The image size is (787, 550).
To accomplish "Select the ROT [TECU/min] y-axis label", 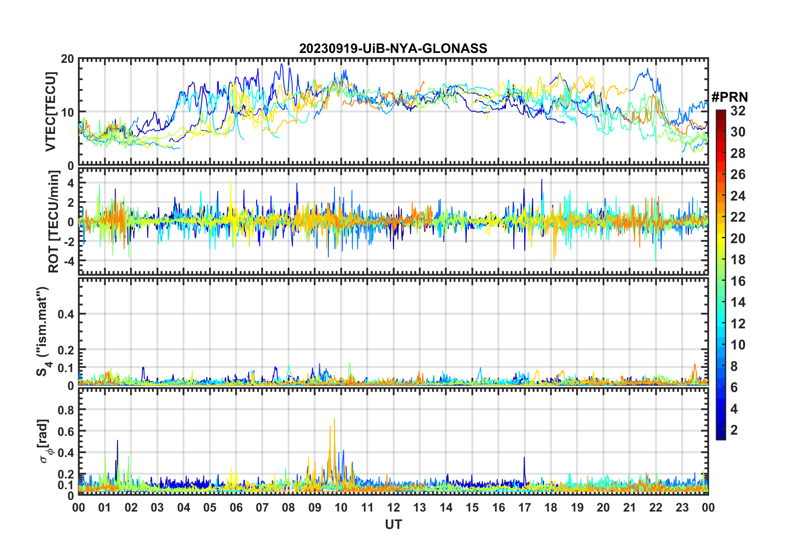I will pos(54,222).
